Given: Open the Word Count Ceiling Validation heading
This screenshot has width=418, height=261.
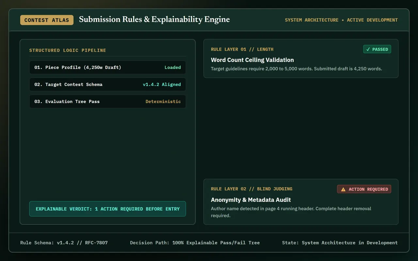Looking at the screenshot, I should pyautogui.click(x=252, y=60).
